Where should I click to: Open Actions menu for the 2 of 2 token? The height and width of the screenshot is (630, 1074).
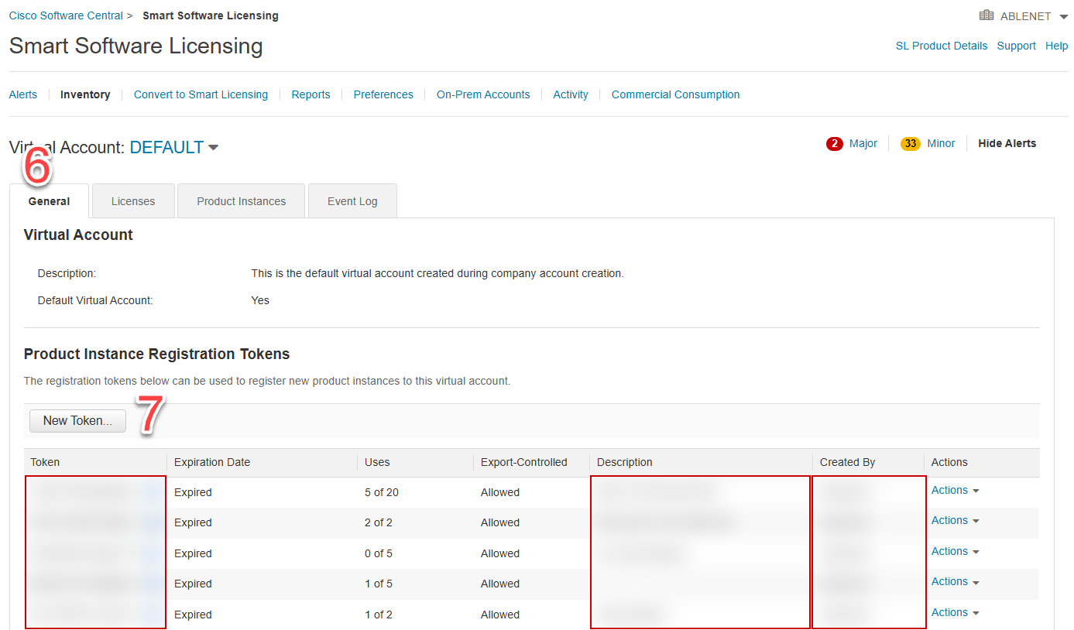(956, 521)
